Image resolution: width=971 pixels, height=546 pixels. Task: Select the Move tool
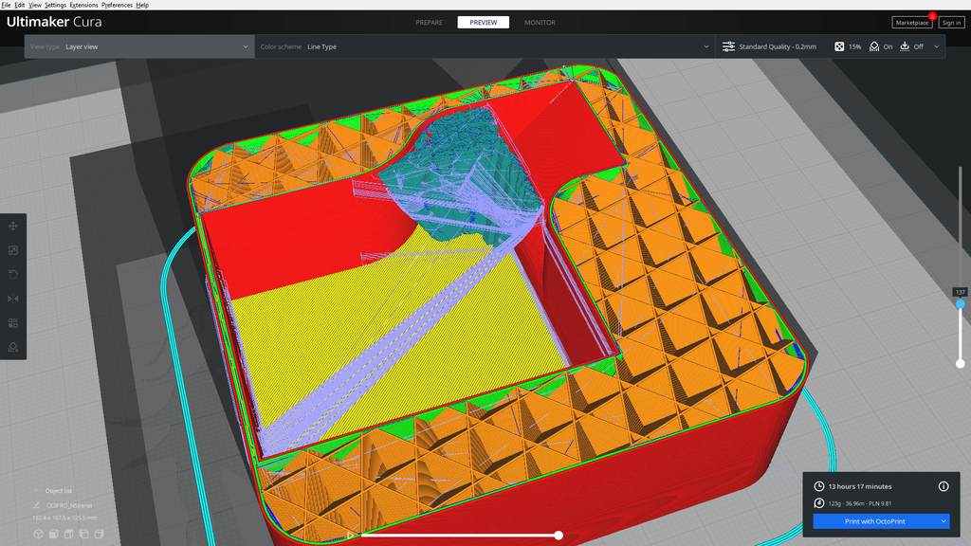pyautogui.click(x=13, y=226)
